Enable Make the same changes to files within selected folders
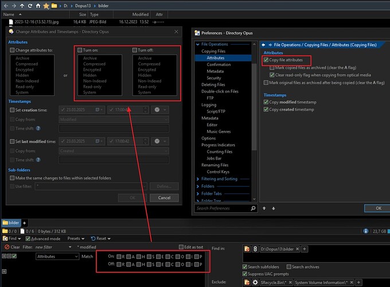The width and height of the screenshot is (390, 287). pyautogui.click(x=12, y=178)
